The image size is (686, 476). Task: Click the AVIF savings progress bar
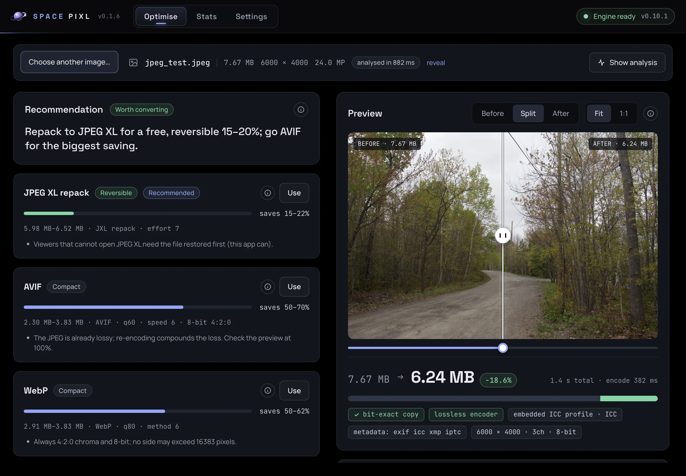coord(138,307)
